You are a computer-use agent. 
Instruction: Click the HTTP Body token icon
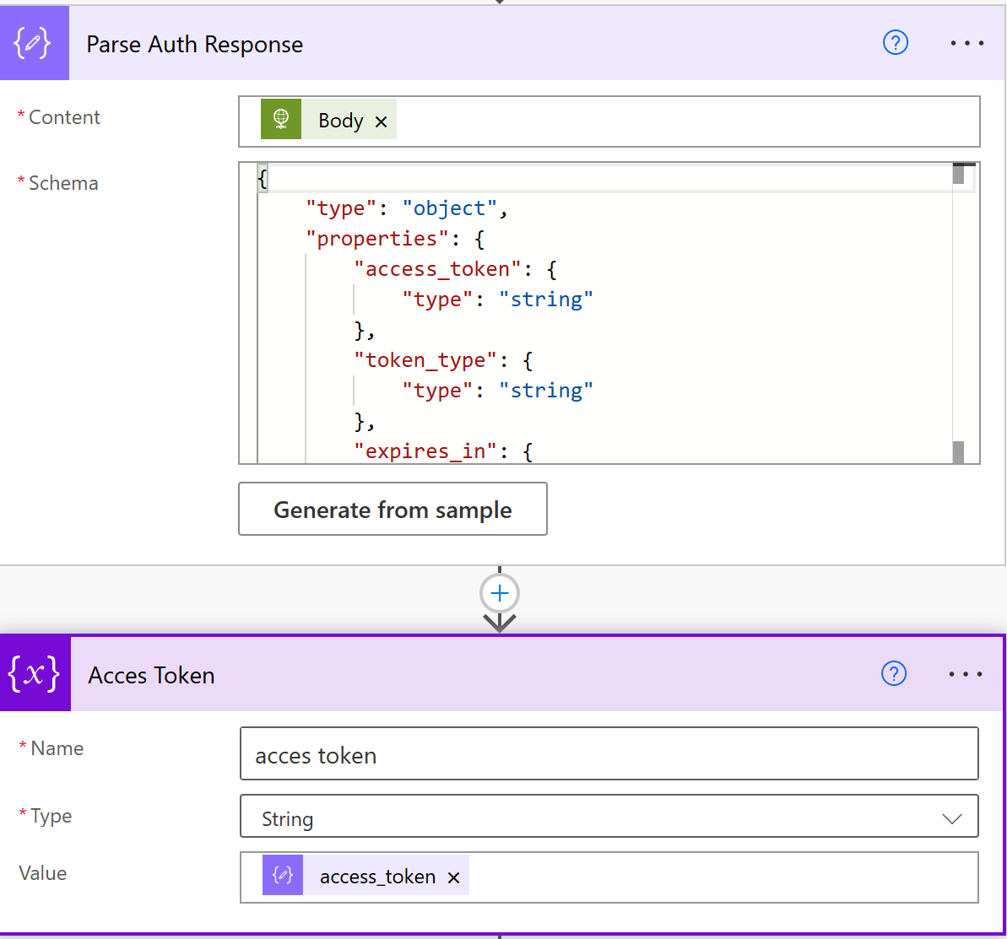click(281, 121)
